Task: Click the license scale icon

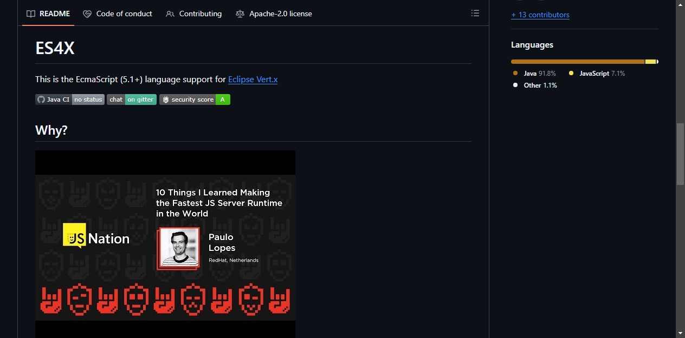Action: 240,14
